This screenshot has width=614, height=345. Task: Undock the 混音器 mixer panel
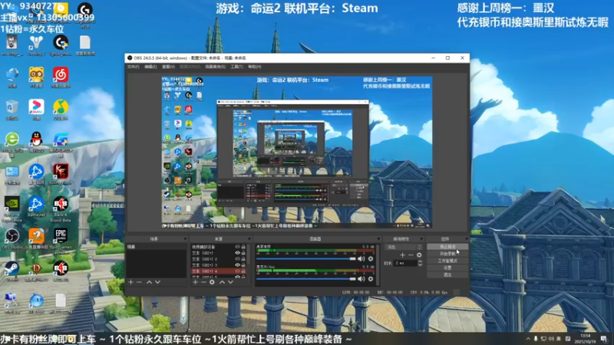click(378, 238)
